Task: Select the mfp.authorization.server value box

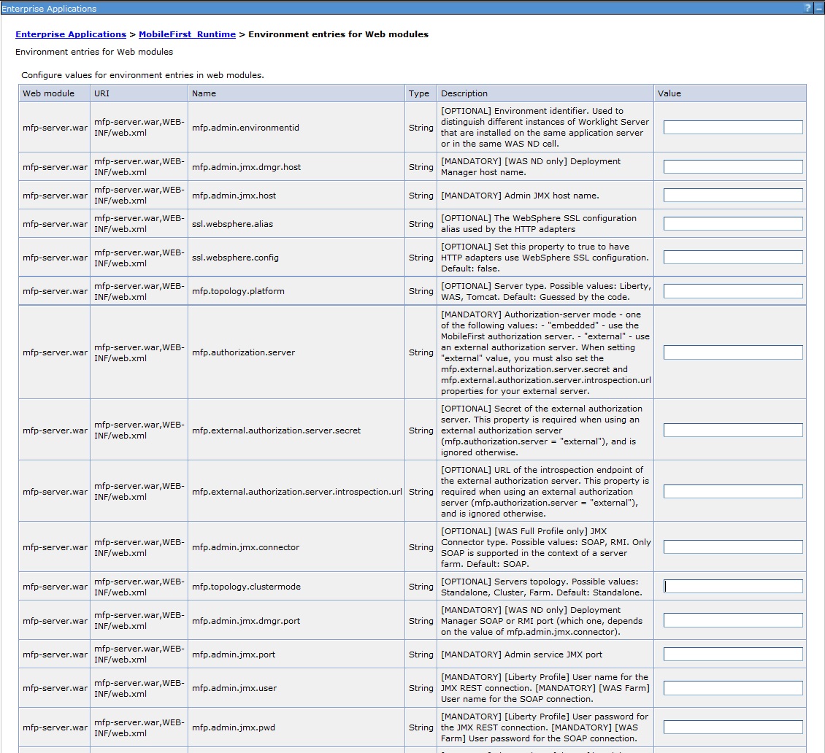Action: tap(733, 352)
